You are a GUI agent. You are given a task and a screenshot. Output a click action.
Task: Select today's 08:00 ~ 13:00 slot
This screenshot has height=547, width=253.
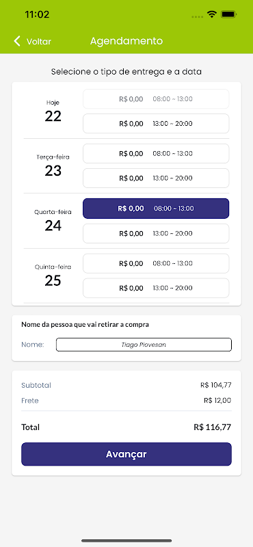156,99
